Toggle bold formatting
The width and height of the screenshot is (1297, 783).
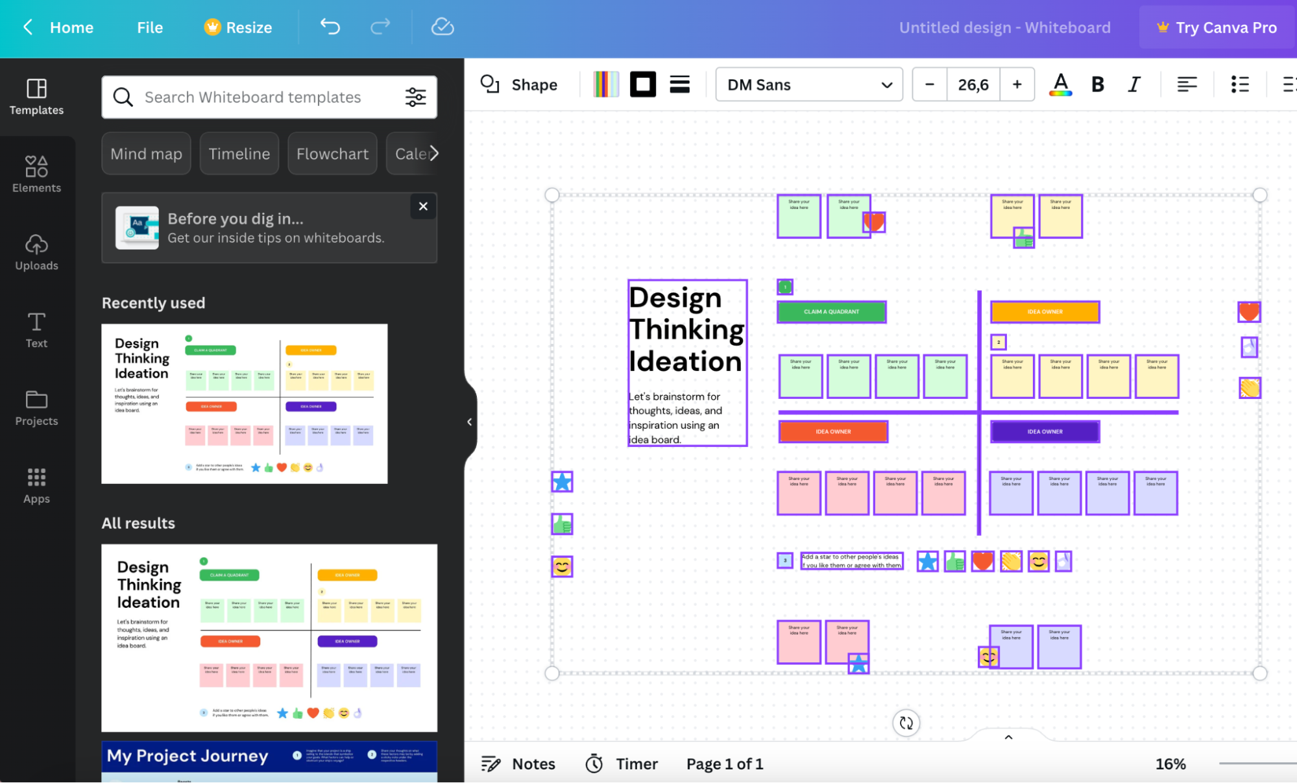coord(1097,84)
